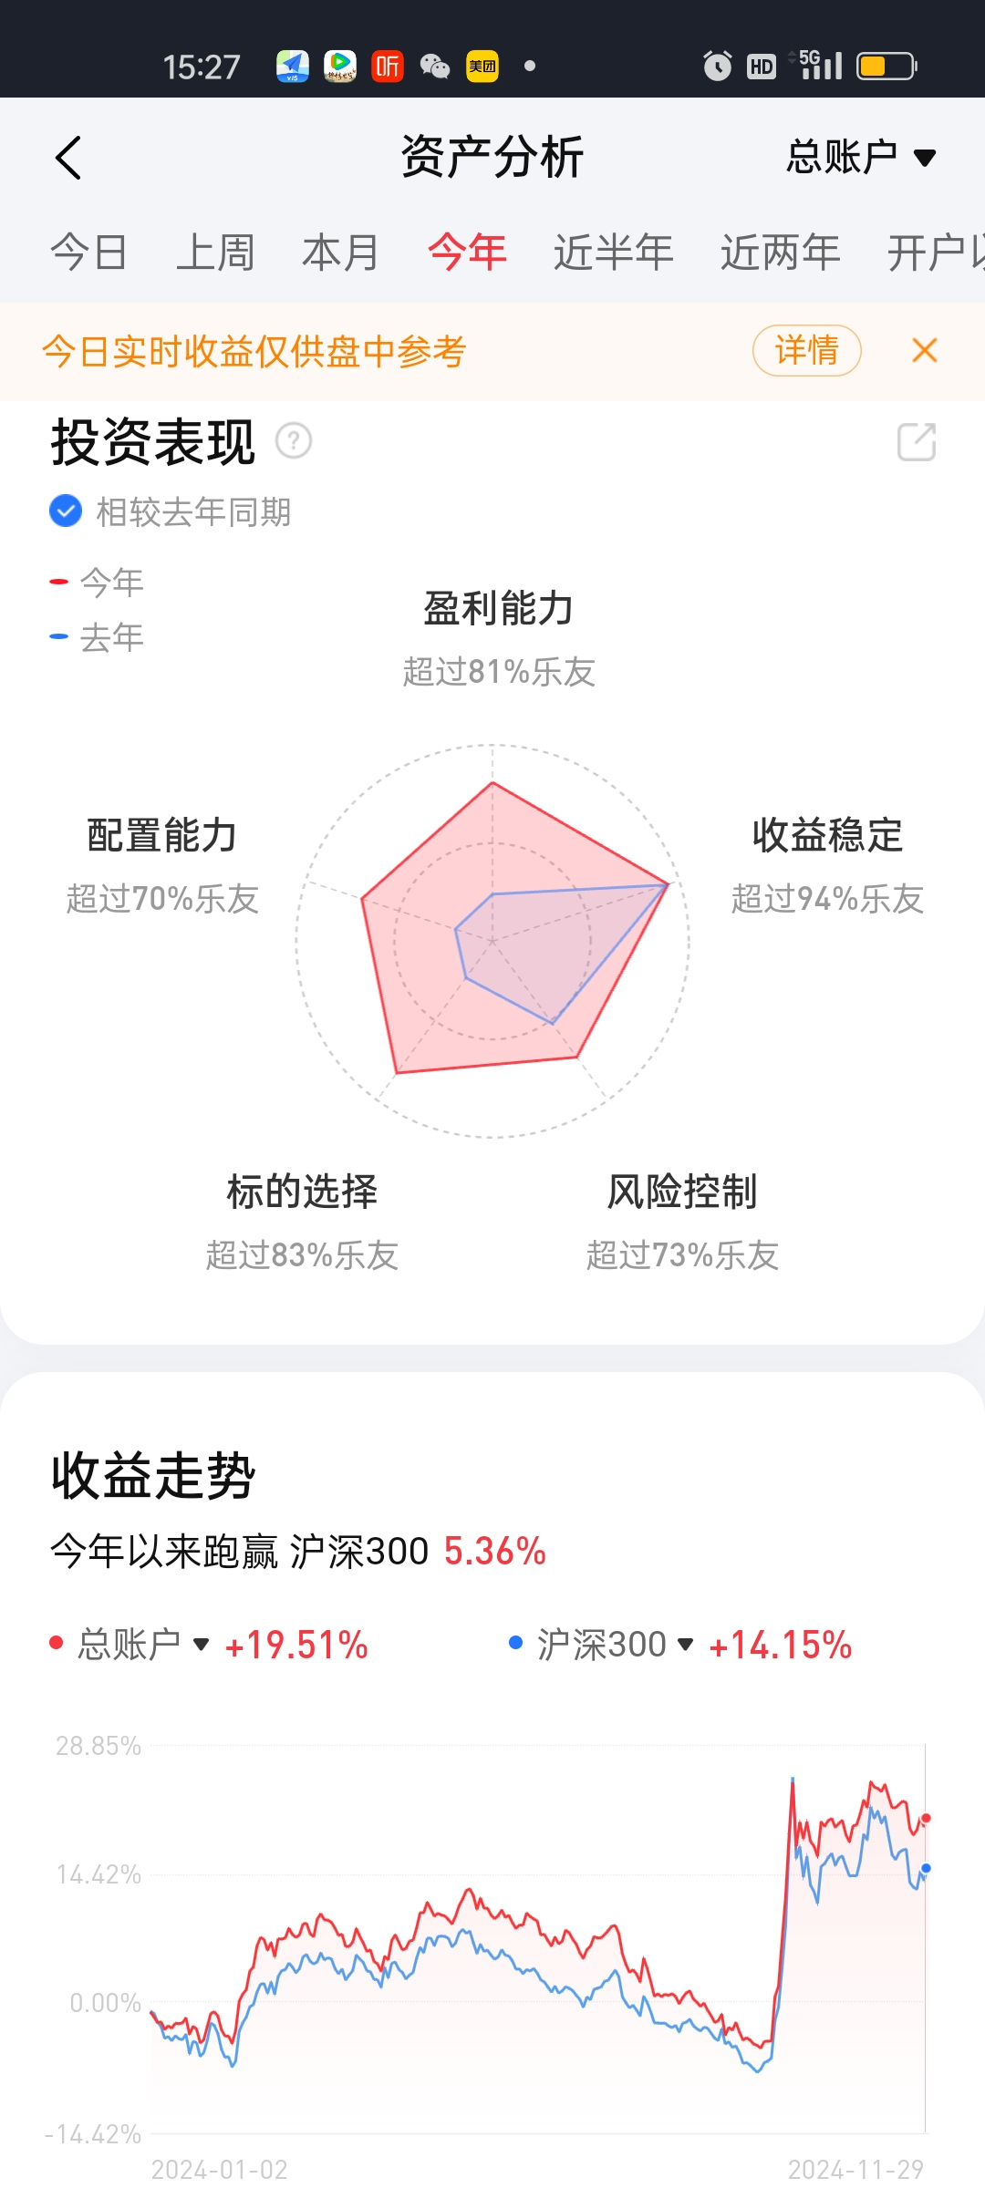Uncheck 相较去年同期 comparison checkbox
The height and width of the screenshot is (2188, 985).
(66, 511)
